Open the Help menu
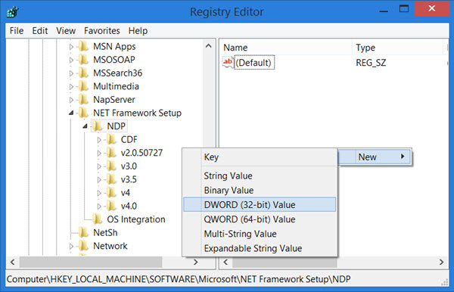 138,30
